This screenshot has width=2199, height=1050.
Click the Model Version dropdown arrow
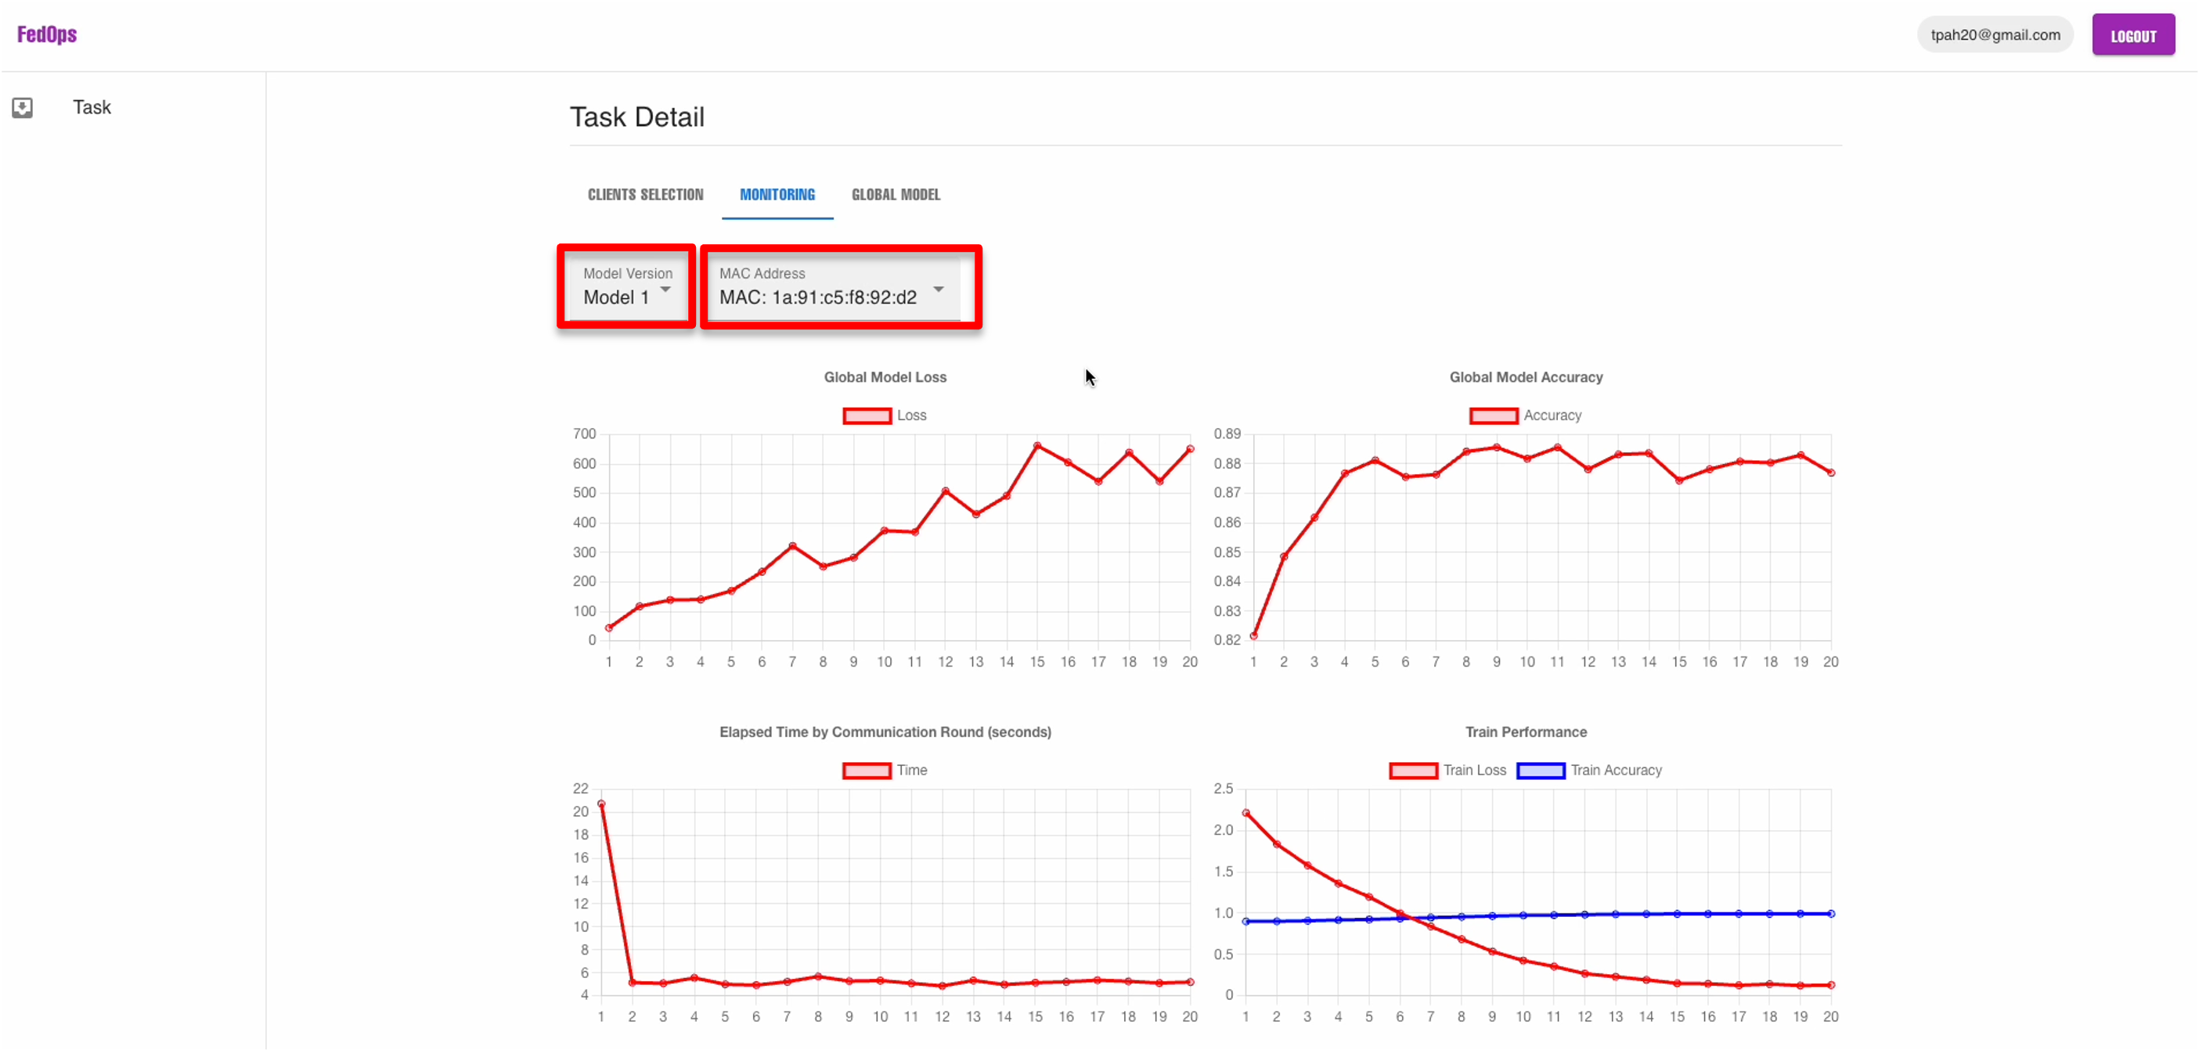click(666, 290)
